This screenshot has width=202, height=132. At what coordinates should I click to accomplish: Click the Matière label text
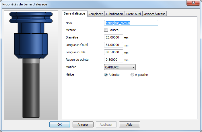pos(71,67)
